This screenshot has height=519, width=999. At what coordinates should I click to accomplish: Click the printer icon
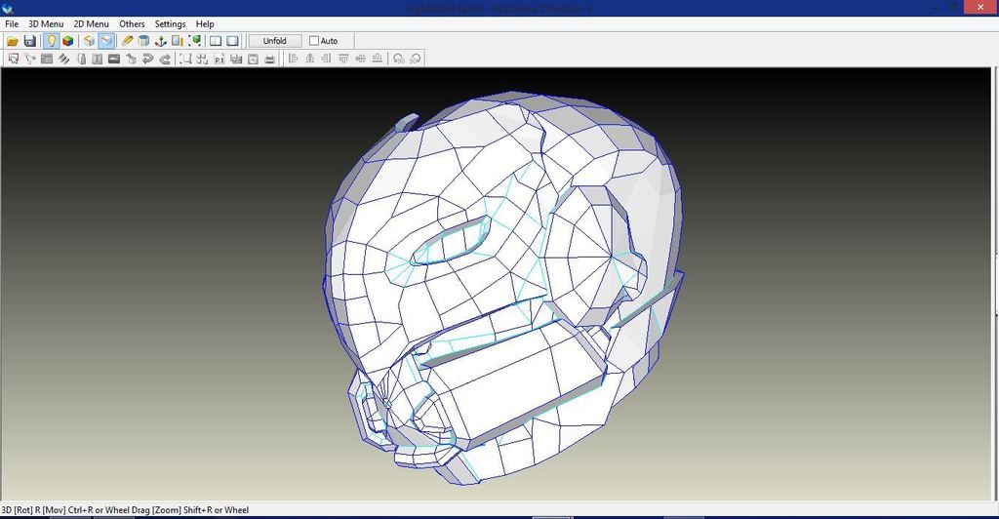(269, 59)
